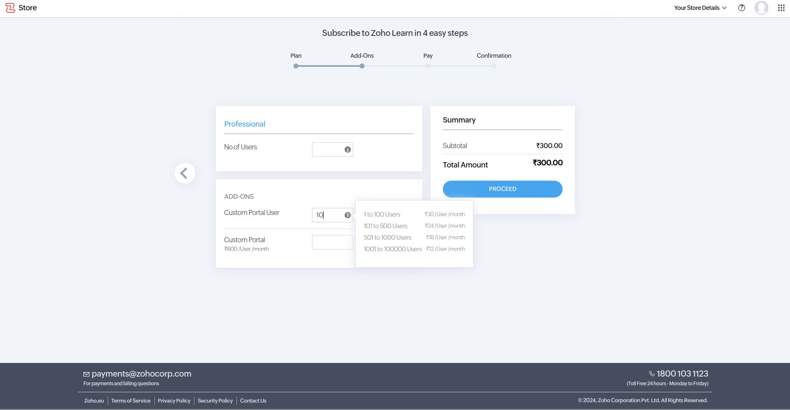This screenshot has width=790, height=410.
Task: Click the 2024 Zoho Corporation copyright text
Action: [643, 400]
